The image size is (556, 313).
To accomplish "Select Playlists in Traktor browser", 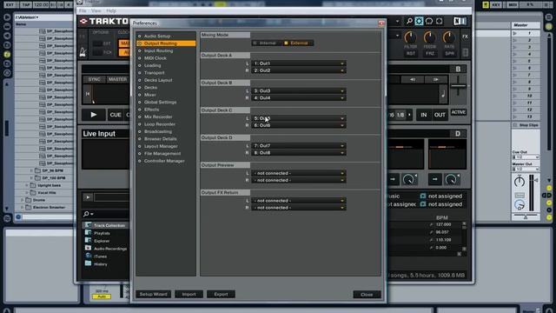I will pos(102,234).
